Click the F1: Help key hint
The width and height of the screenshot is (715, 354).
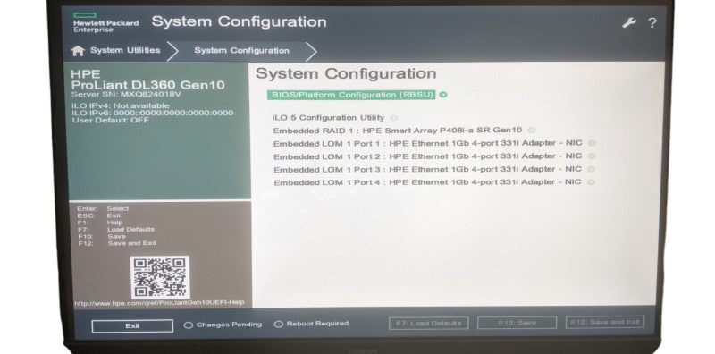point(100,223)
